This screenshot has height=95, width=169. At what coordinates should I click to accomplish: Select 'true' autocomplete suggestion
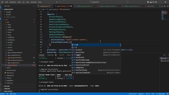(x=96, y=45)
